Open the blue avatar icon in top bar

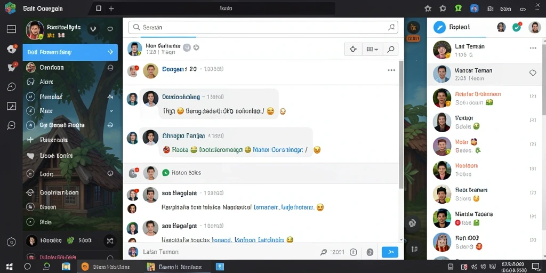(x=474, y=9)
